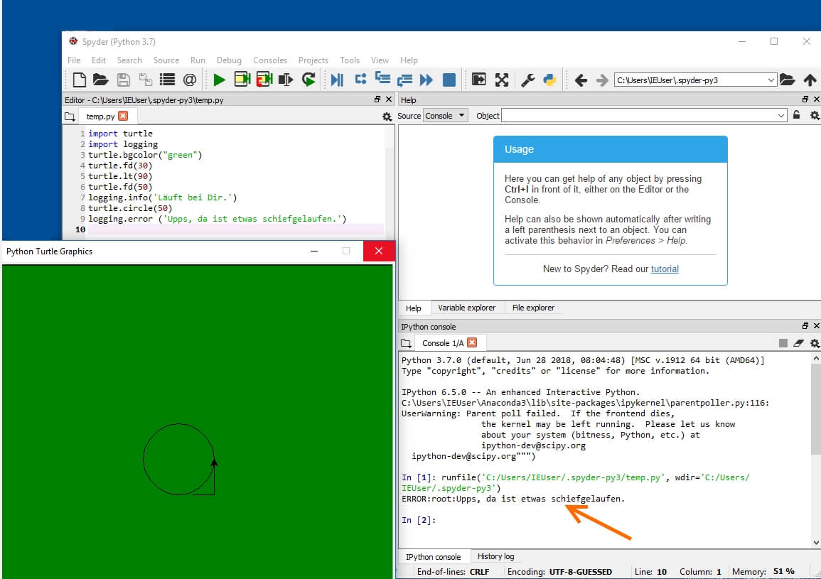Open the View menu

click(380, 60)
